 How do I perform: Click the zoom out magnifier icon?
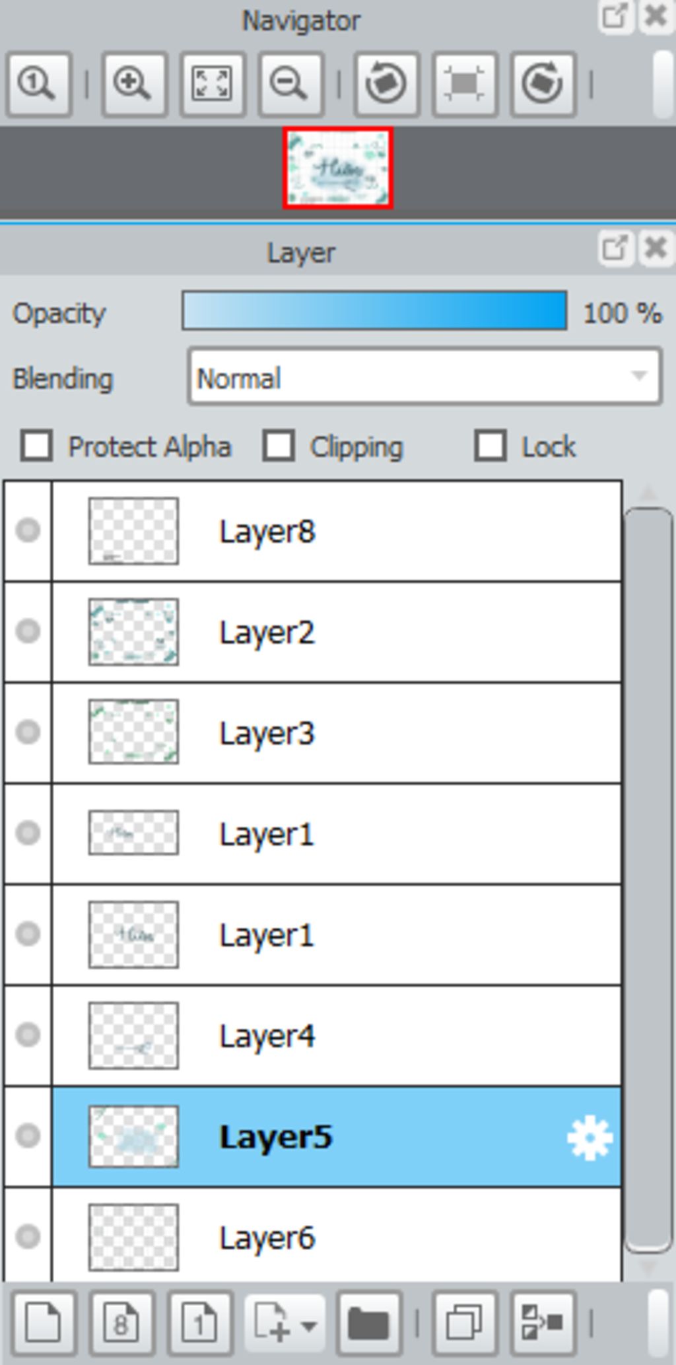(x=290, y=84)
